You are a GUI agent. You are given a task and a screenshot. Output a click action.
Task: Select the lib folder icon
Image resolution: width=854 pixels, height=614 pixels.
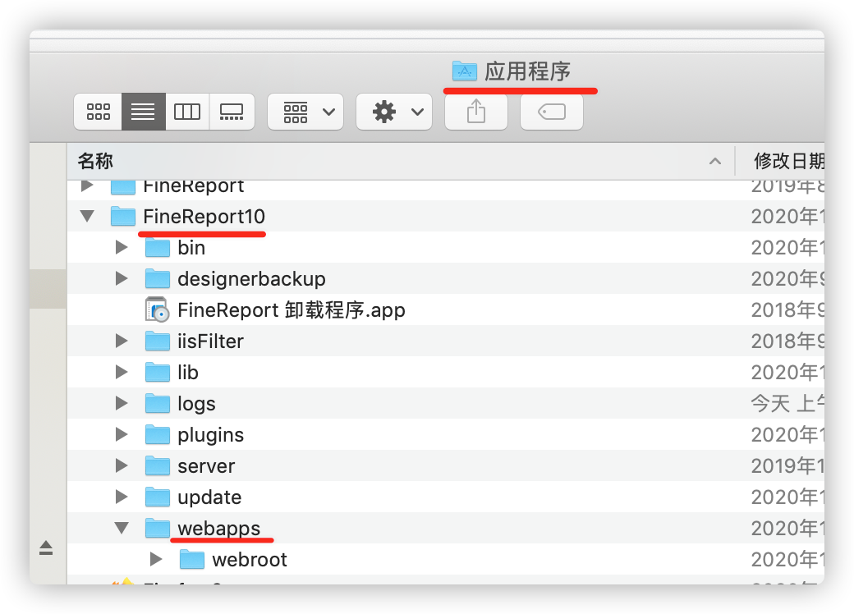click(x=158, y=373)
